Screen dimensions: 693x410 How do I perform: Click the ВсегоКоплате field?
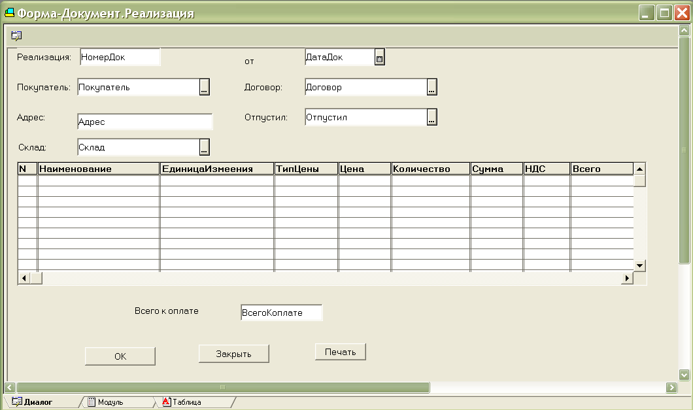[x=281, y=313]
